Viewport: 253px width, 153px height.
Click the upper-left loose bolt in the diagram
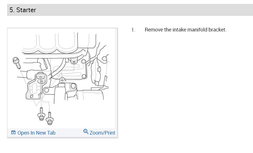pos(16,63)
